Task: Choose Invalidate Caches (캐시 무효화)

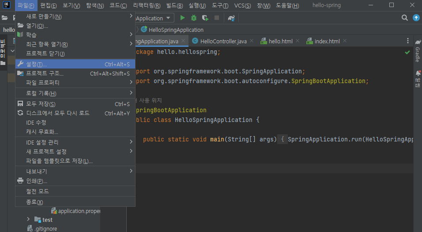Action: pyautogui.click(x=75, y=132)
